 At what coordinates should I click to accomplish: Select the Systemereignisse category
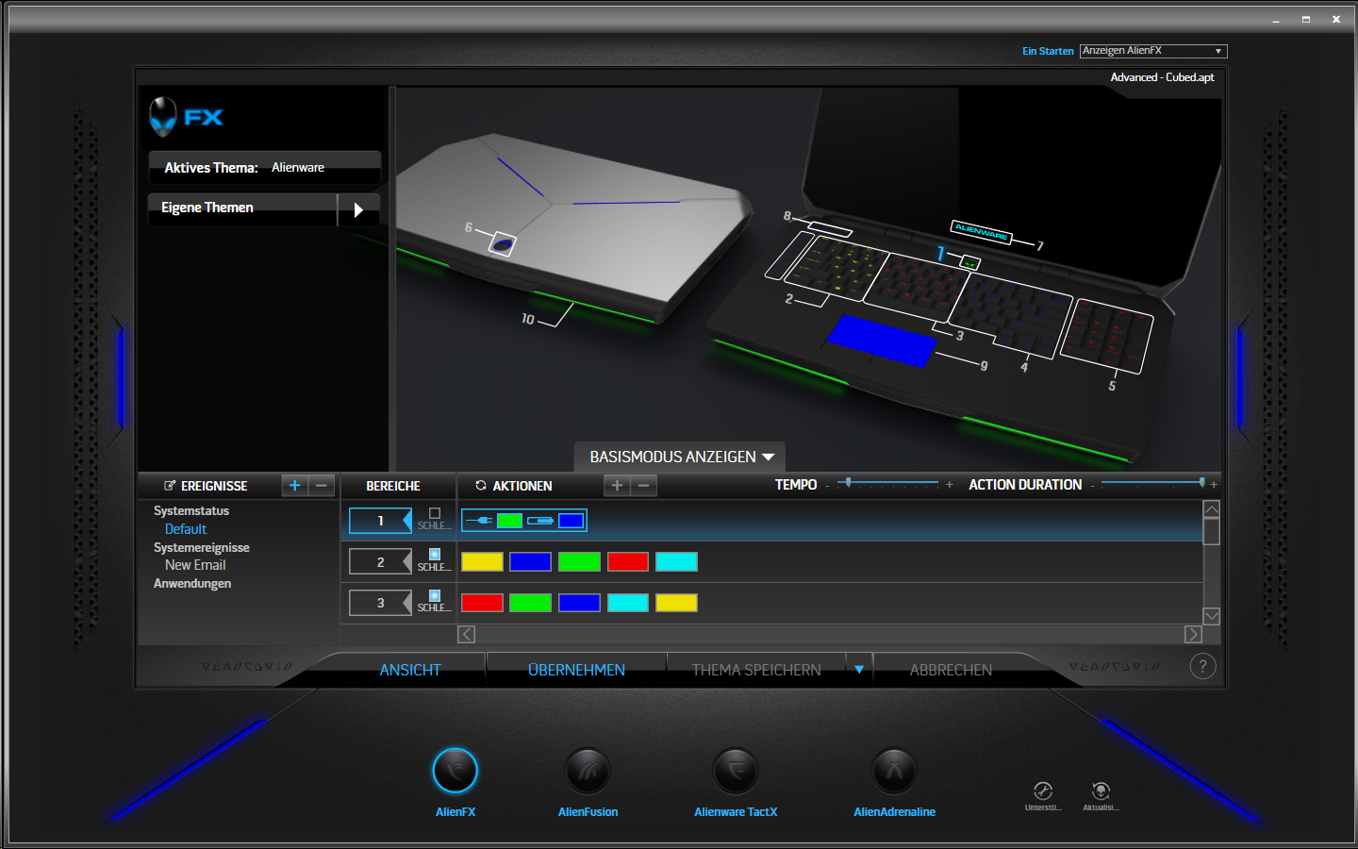point(202,548)
